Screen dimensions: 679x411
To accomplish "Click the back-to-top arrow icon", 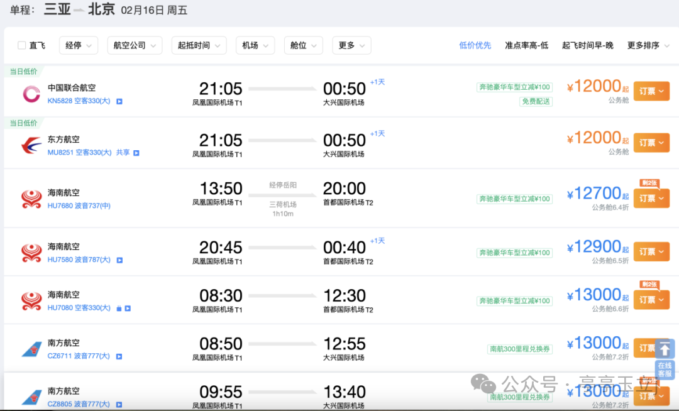I will pyautogui.click(x=665, y=349).
